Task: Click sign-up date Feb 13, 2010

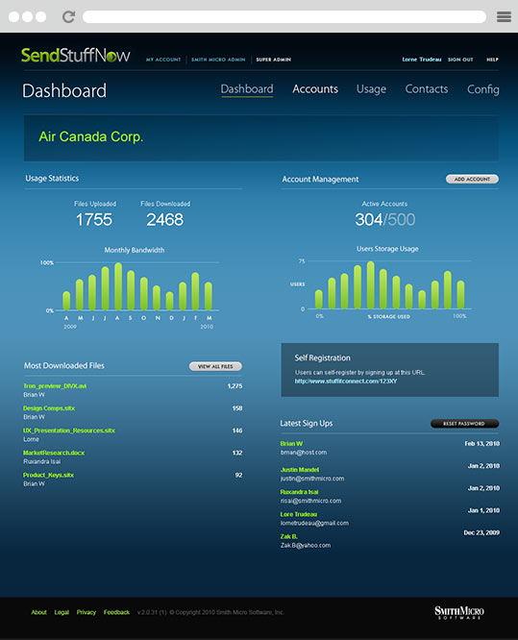Action: (x=482, y=444)
